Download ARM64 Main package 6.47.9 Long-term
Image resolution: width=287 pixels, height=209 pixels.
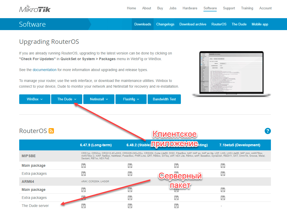click(84, 190)
